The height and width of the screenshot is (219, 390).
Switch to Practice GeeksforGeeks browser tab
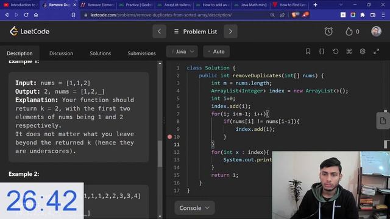coord(136,5)
